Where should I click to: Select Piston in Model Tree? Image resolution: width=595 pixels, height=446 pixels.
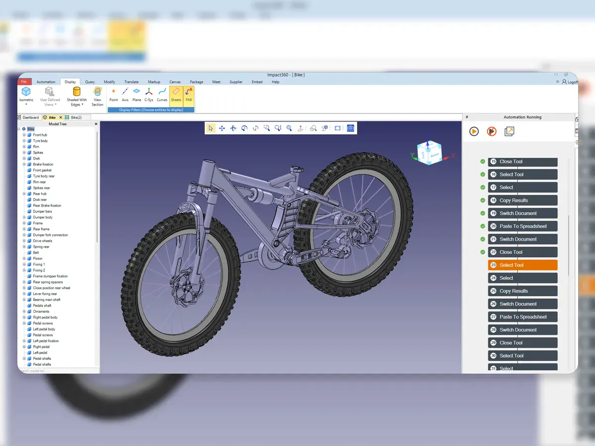(x=38, y=259)
